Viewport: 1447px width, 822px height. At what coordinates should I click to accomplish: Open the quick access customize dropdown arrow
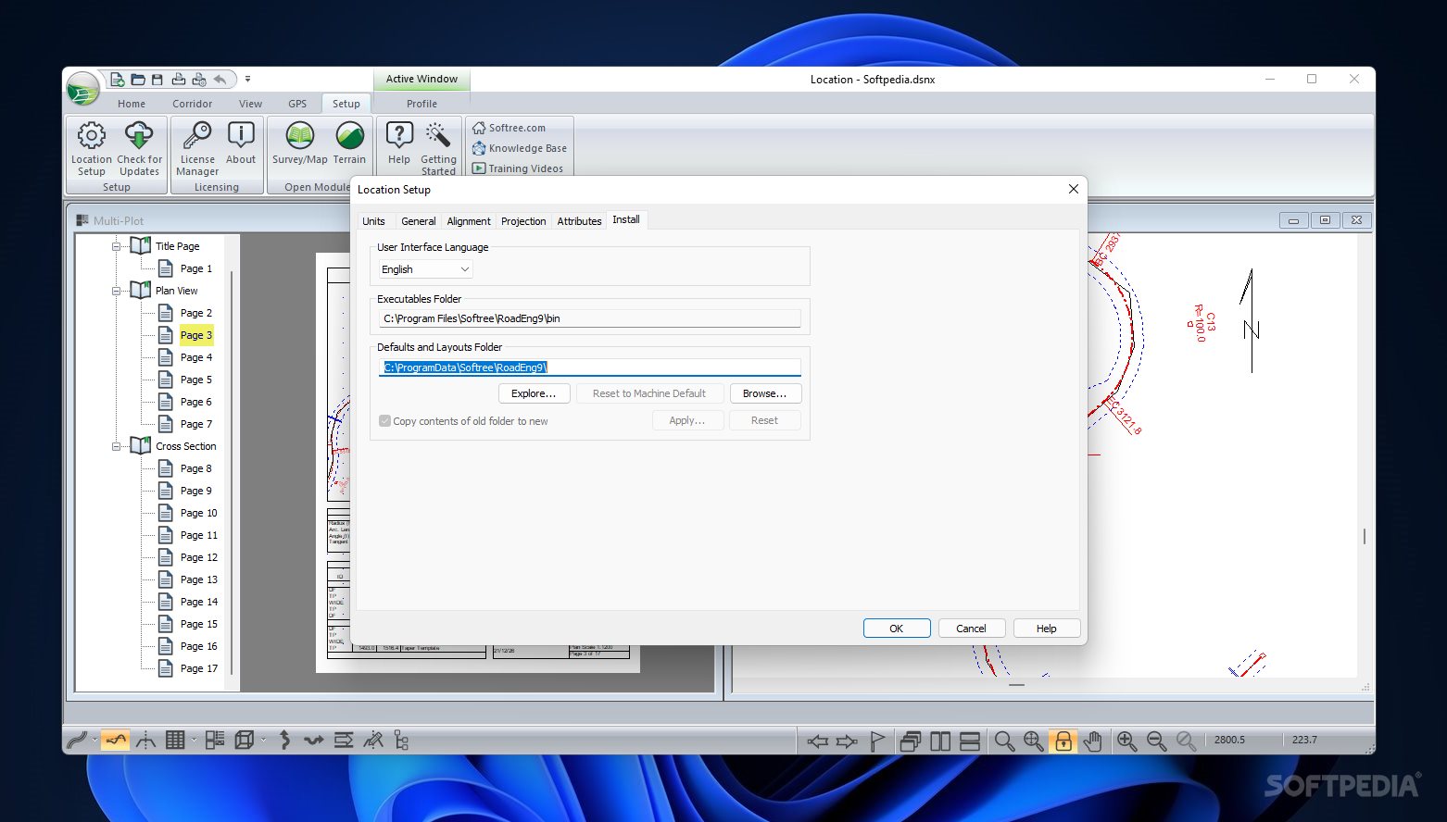247,80
